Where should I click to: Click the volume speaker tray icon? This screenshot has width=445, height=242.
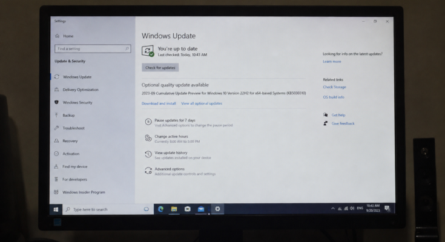pos(352,208)
